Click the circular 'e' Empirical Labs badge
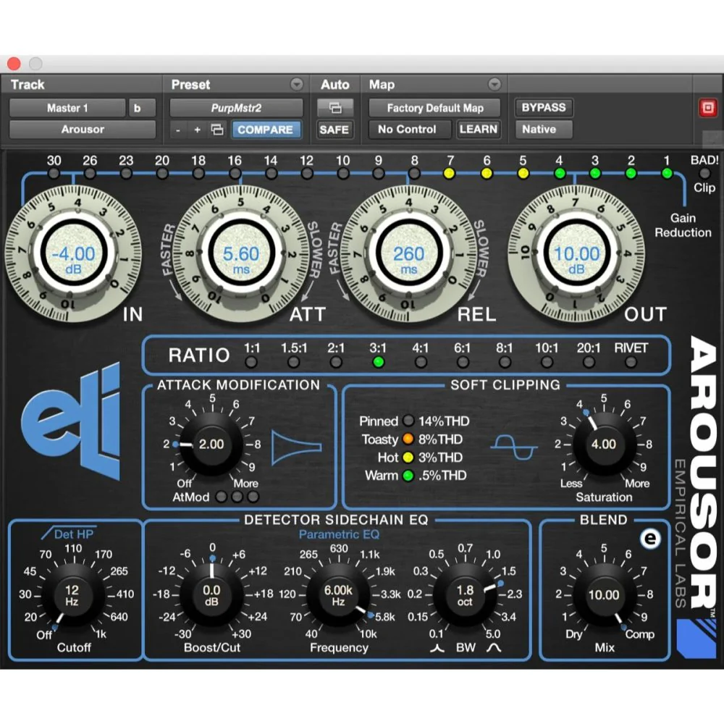724x724 pixels. click(x=651, y=538)
